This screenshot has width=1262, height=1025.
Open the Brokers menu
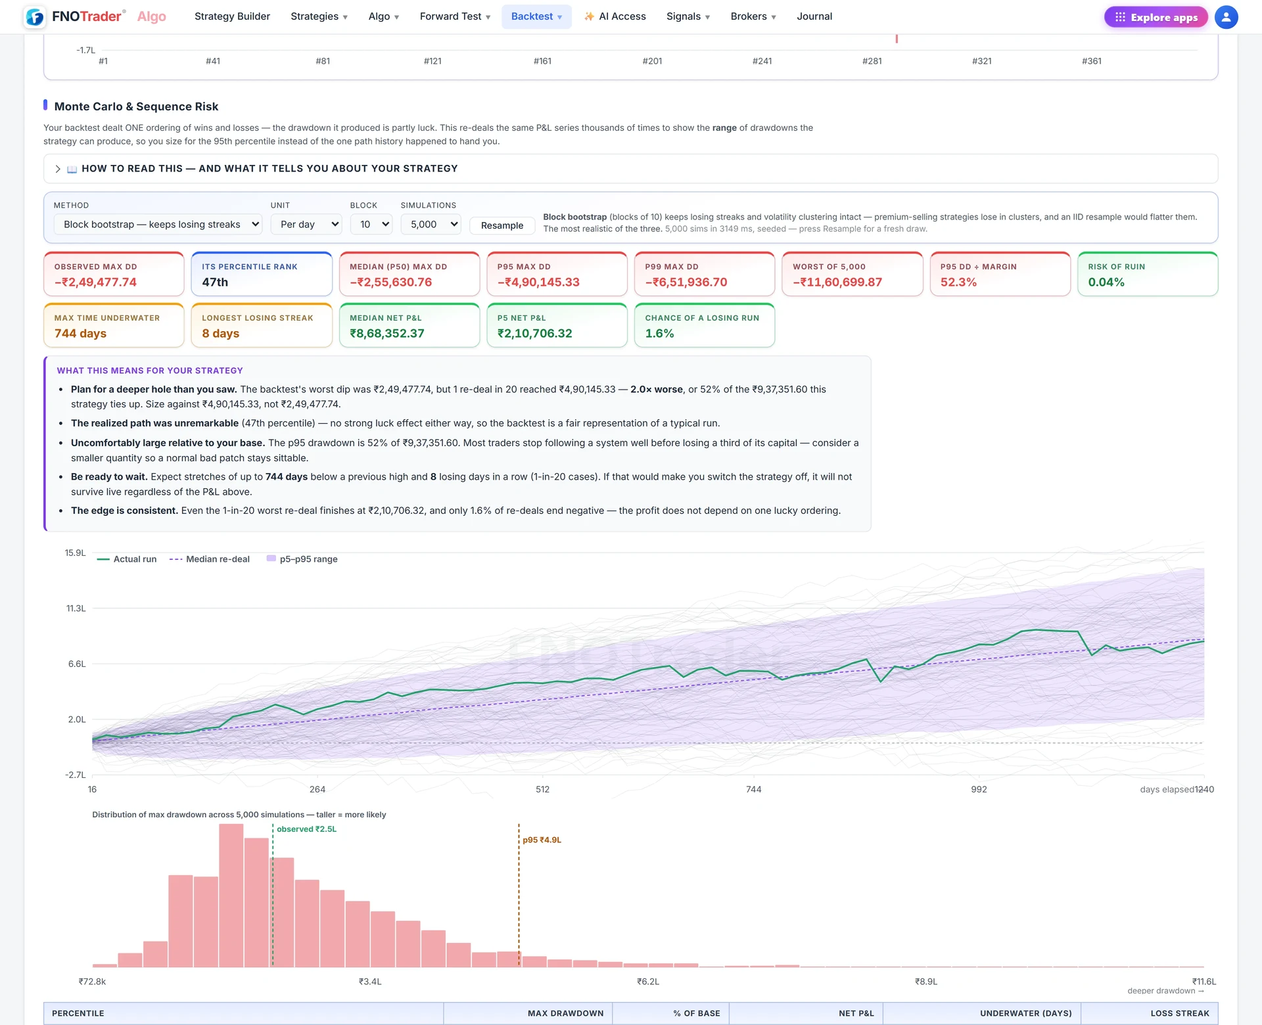753,16
